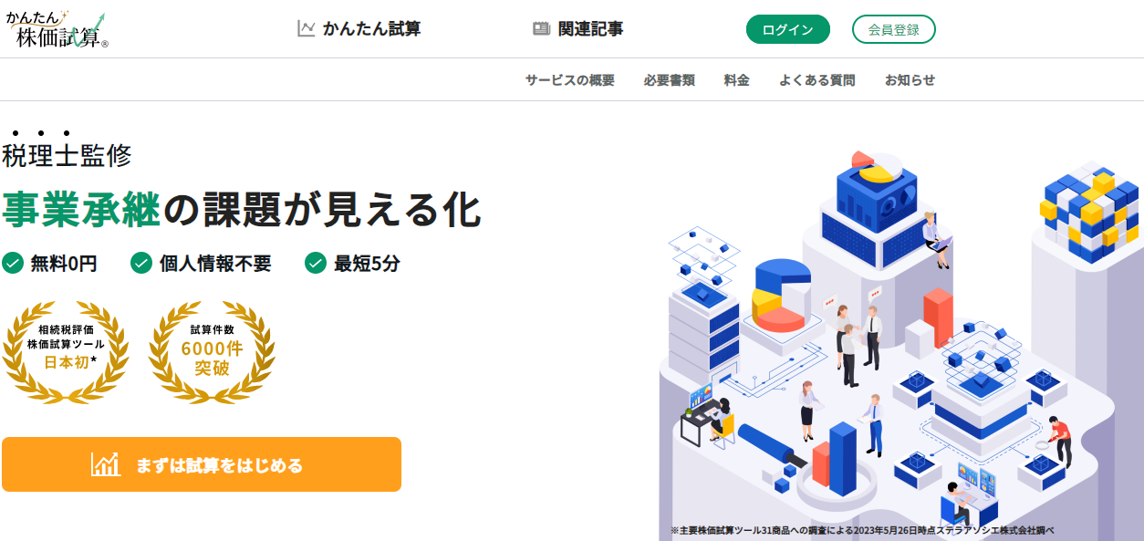Go to サービスの概要 link

(570, 80)
